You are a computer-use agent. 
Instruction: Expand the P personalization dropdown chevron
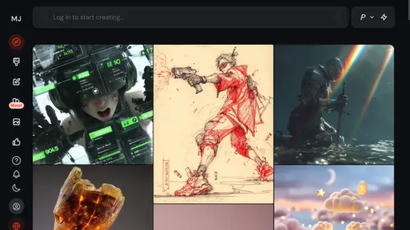pos(372,17)
